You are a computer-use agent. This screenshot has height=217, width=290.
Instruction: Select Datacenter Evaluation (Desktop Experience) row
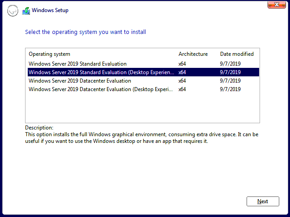pos(143,89)
